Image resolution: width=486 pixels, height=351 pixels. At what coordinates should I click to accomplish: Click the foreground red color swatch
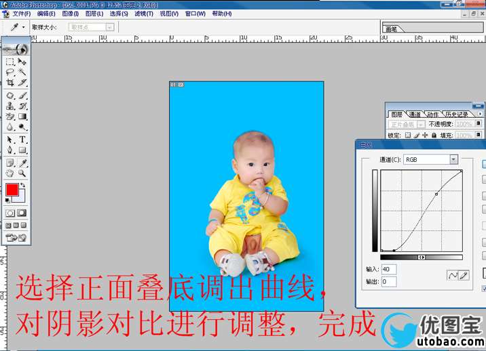pyautogui.click(x=12, y=190)
